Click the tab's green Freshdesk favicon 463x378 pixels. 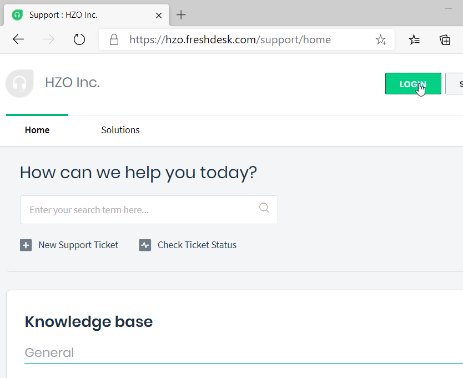click(x=17, y=15)
